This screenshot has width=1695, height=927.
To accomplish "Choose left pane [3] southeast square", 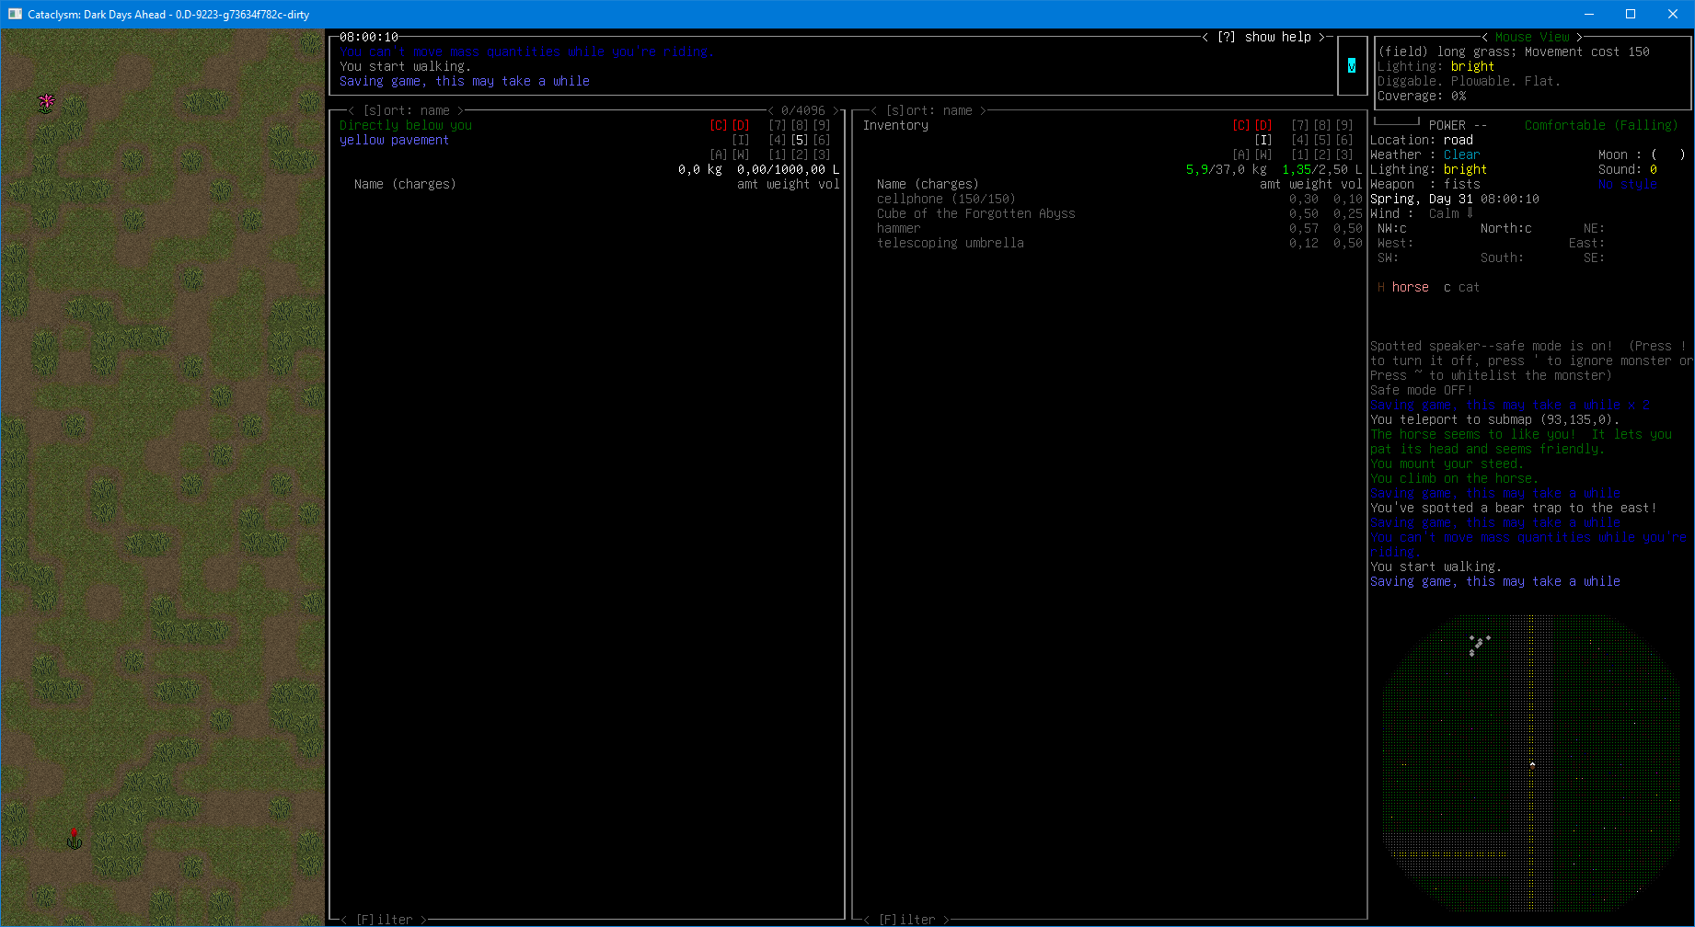I will point(822,154).
